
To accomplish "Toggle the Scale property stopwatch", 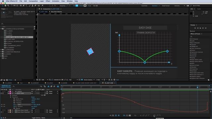I will [14, 104].
